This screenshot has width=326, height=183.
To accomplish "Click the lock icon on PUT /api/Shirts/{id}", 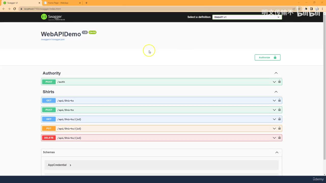I will click(x=279, y=128).
